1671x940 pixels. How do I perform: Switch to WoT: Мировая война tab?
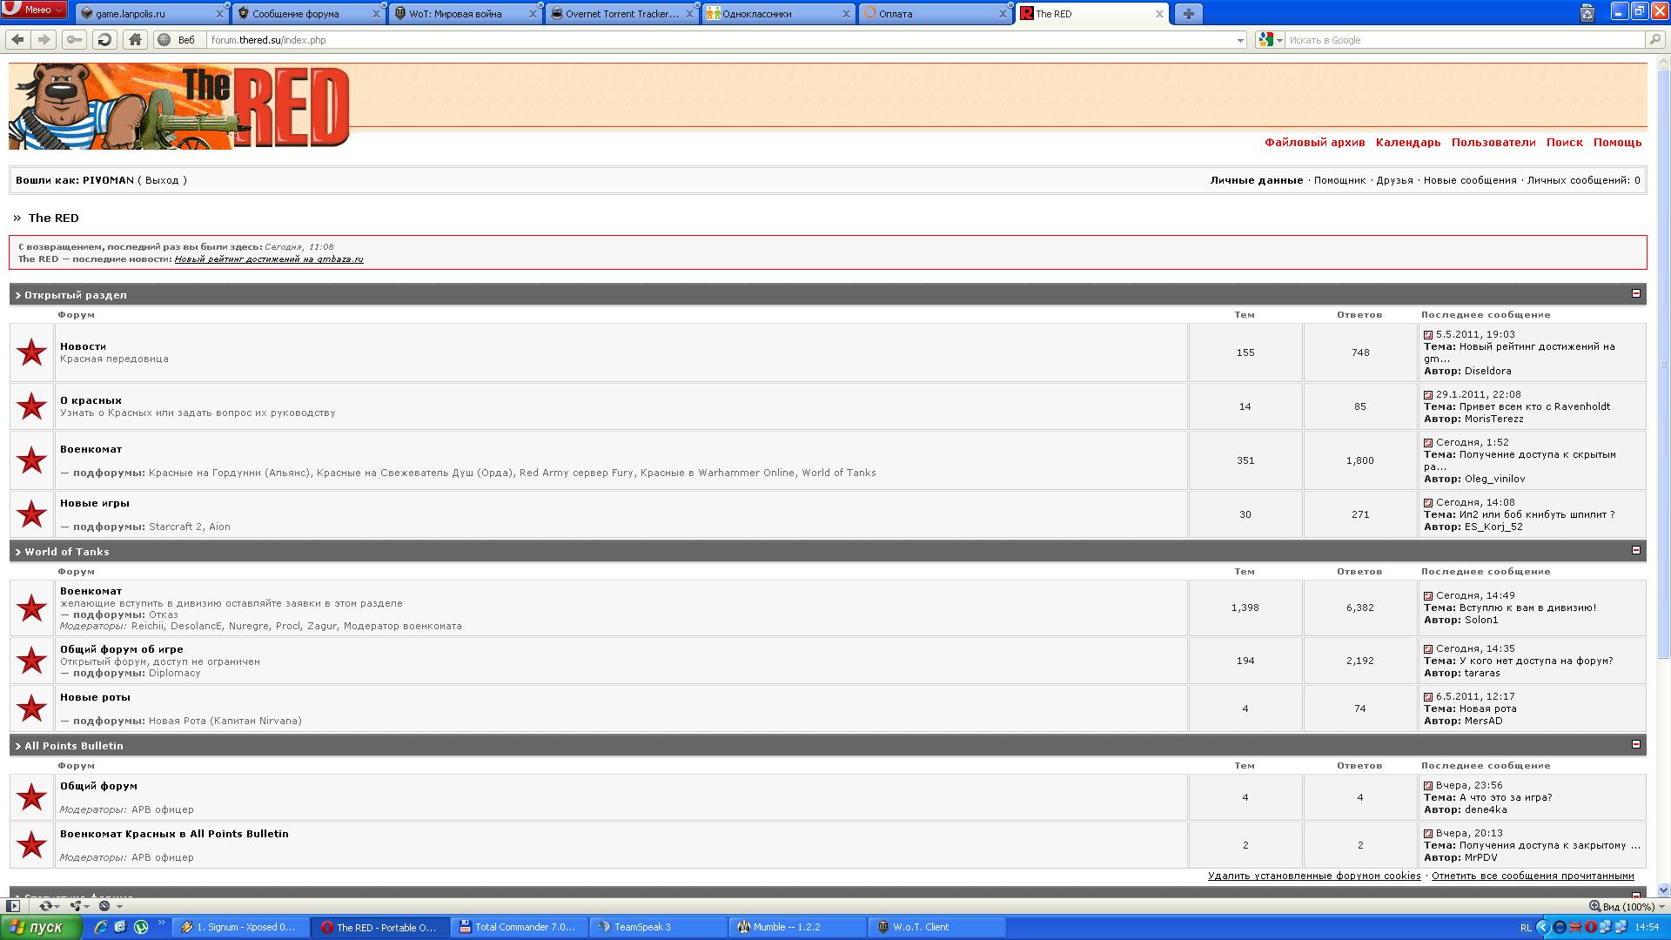click(466, 14)
